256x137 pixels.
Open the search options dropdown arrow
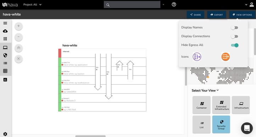click(x=163, y=5)
